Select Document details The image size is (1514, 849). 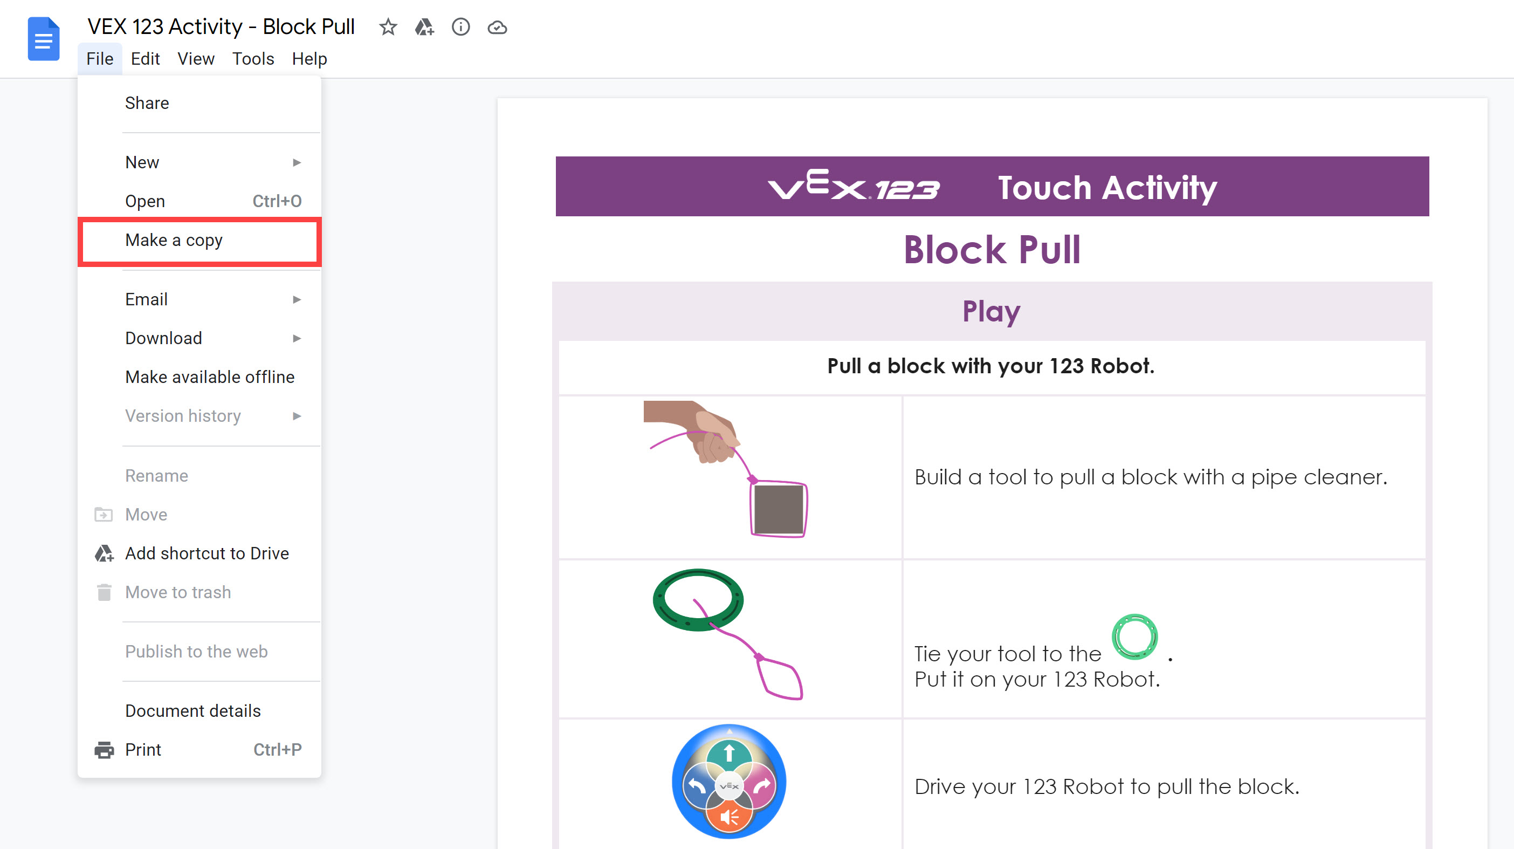coord(193,710)
